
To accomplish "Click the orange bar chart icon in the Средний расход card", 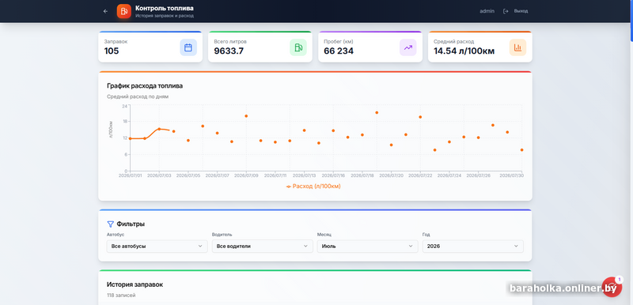I will (x=517, y=47).
